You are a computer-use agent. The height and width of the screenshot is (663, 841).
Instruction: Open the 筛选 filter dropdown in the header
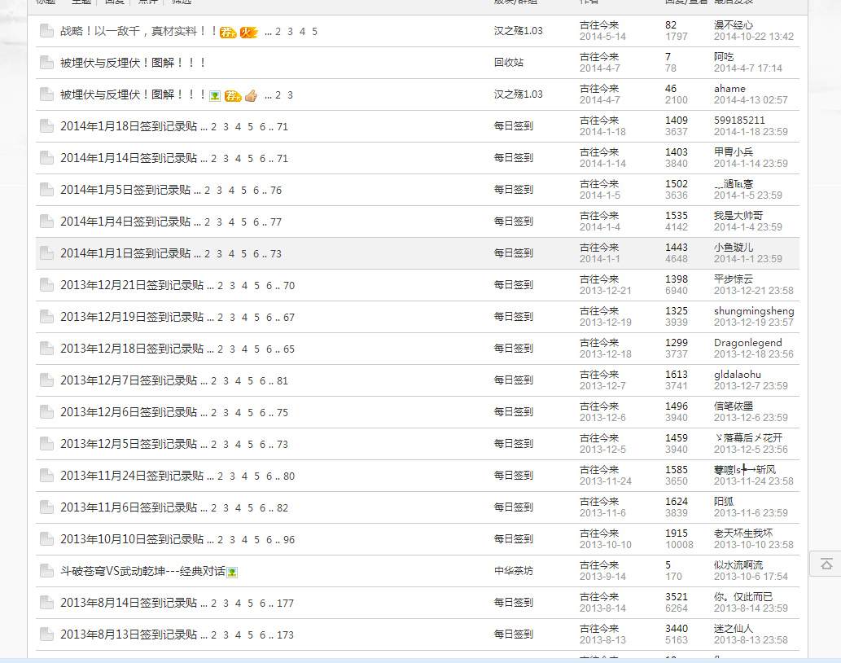coord(181,2)
